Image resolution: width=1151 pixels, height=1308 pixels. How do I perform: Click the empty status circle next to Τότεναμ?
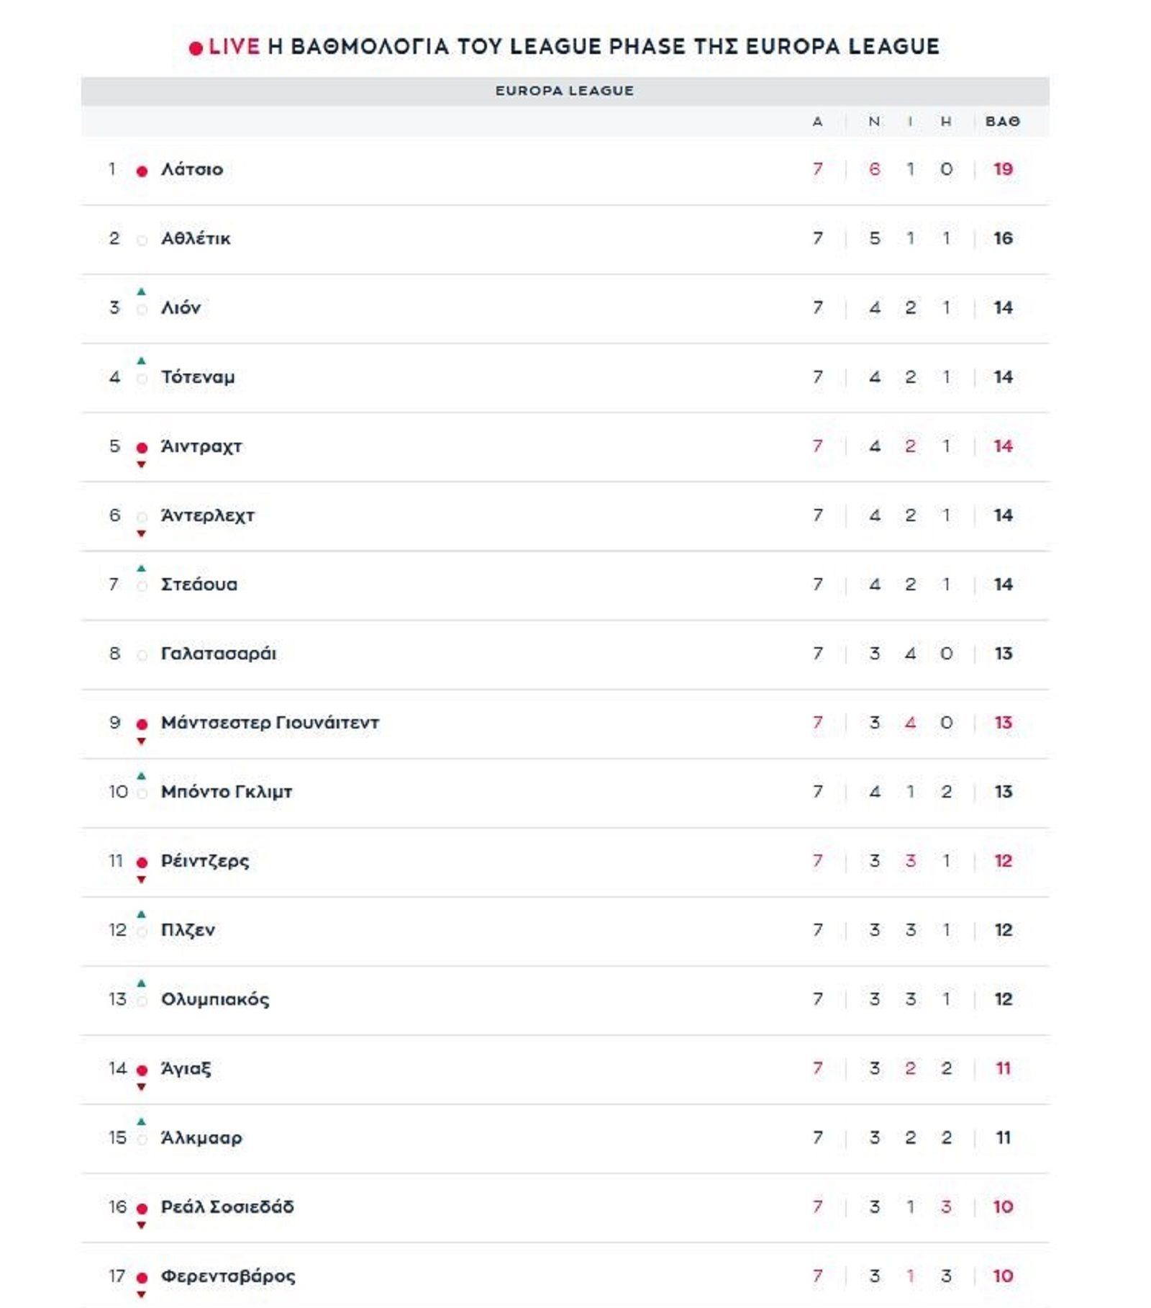pos(142,379)
